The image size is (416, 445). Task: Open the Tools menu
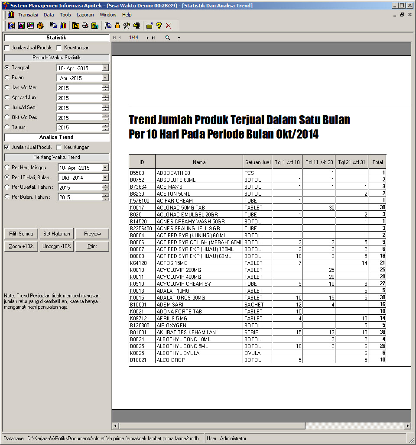[65, 15]
